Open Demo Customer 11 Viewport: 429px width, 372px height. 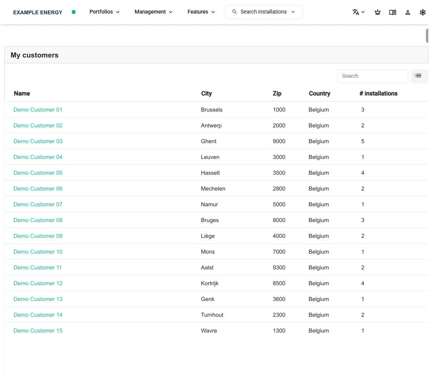pyautogui.click(x=38, y=268)
